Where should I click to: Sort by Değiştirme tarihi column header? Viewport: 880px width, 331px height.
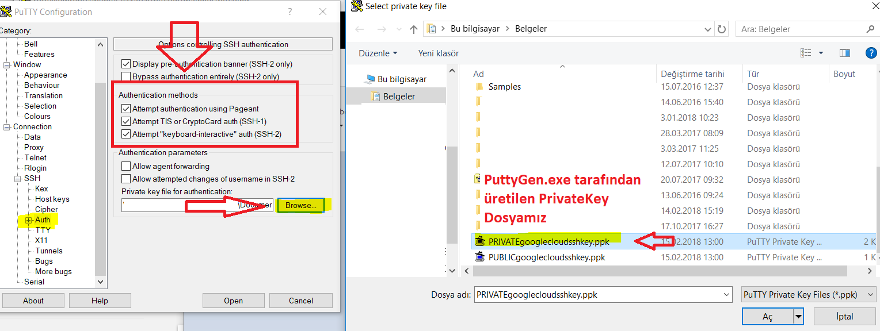tap(692, 74)
